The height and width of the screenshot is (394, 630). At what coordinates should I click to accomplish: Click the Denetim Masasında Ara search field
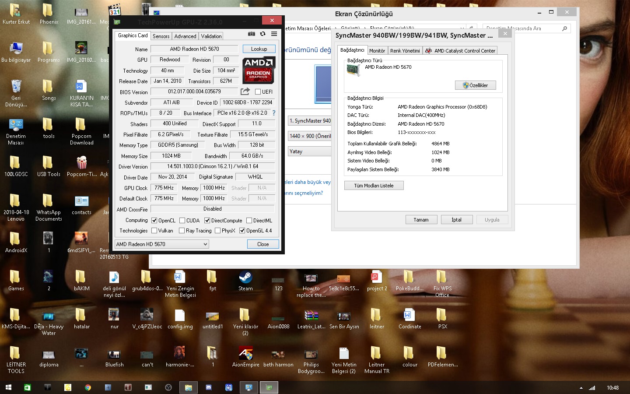click(x=527, y=28)
